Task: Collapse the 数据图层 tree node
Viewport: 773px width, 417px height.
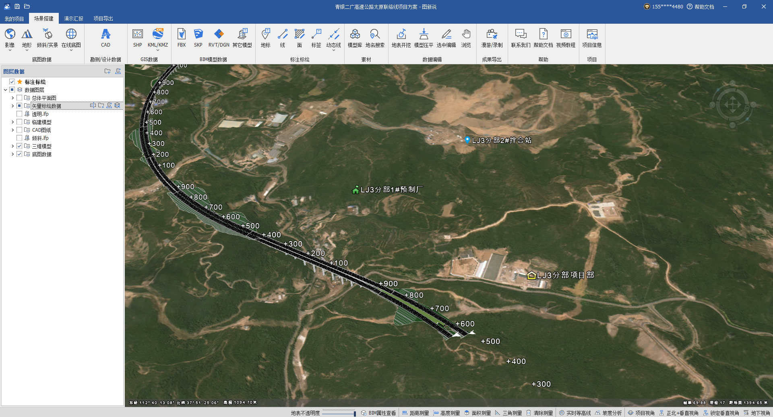Action: 5,90
